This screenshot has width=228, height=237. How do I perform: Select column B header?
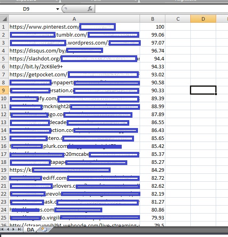tap(153, 19)
